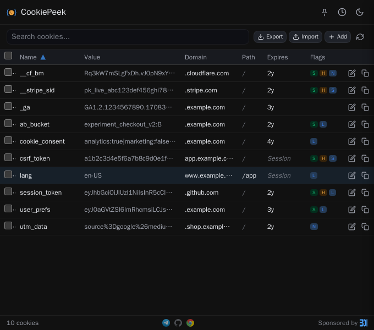Edit the session_token cookie

coord(352,193)
